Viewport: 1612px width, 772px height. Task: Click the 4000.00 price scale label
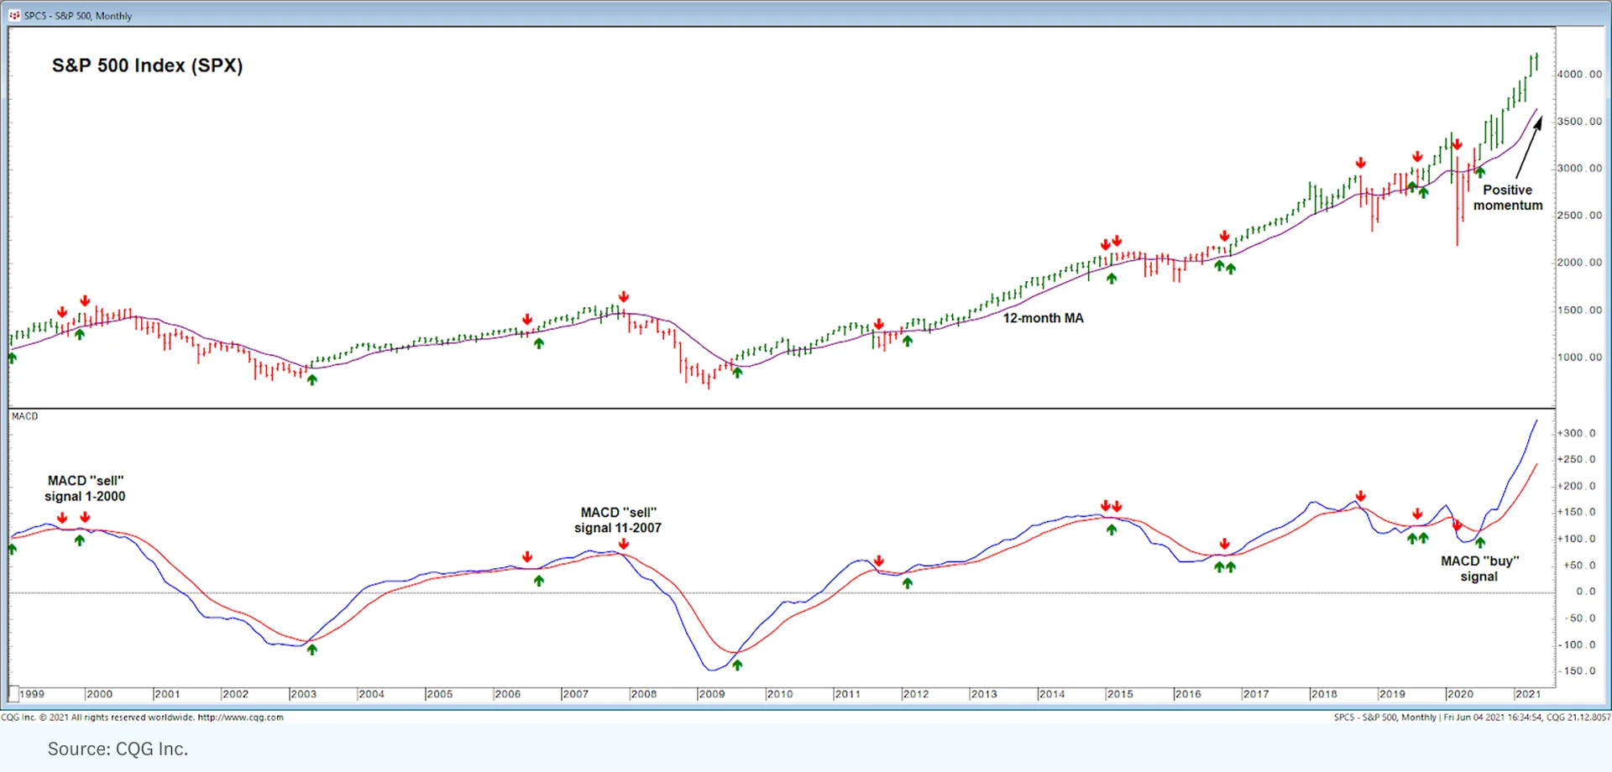point(1579,74)
